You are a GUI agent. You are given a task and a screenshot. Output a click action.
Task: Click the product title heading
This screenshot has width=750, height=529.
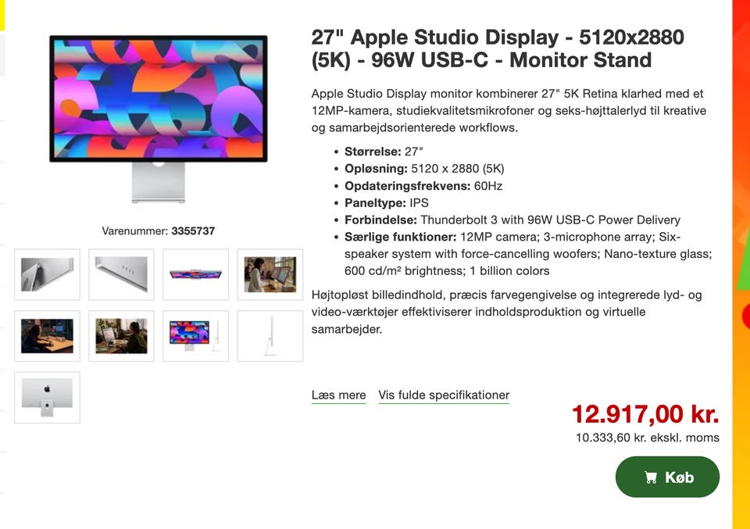click(498, 48)
